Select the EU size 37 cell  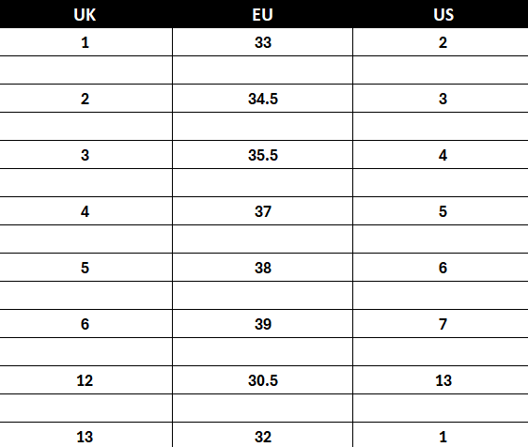coord(263,211)
